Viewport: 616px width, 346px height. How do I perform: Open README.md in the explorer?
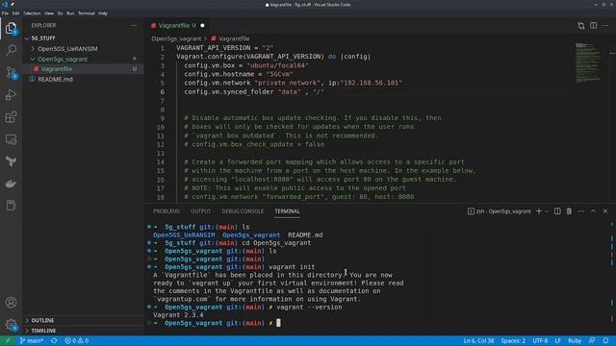point(83,79)
